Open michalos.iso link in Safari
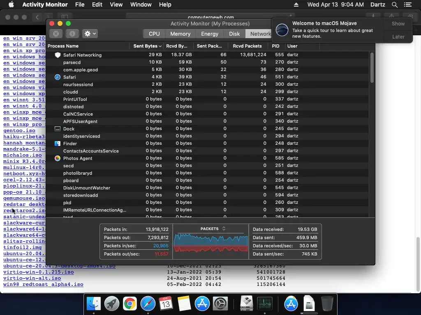Image resolution: width=421 pixels, height=315 pixels. 22,155
